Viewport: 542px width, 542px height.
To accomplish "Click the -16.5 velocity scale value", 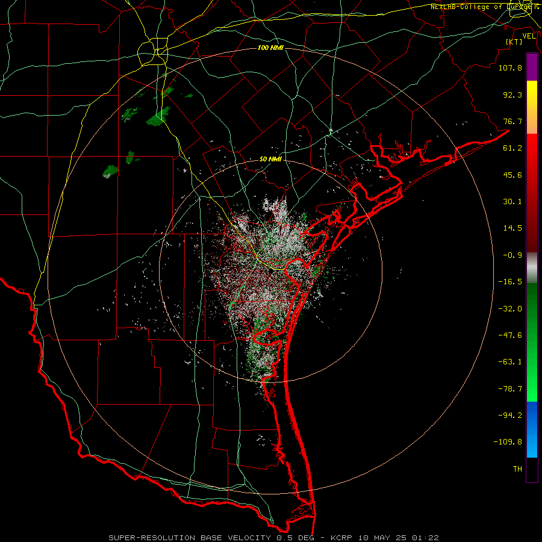I will [510, 282].
